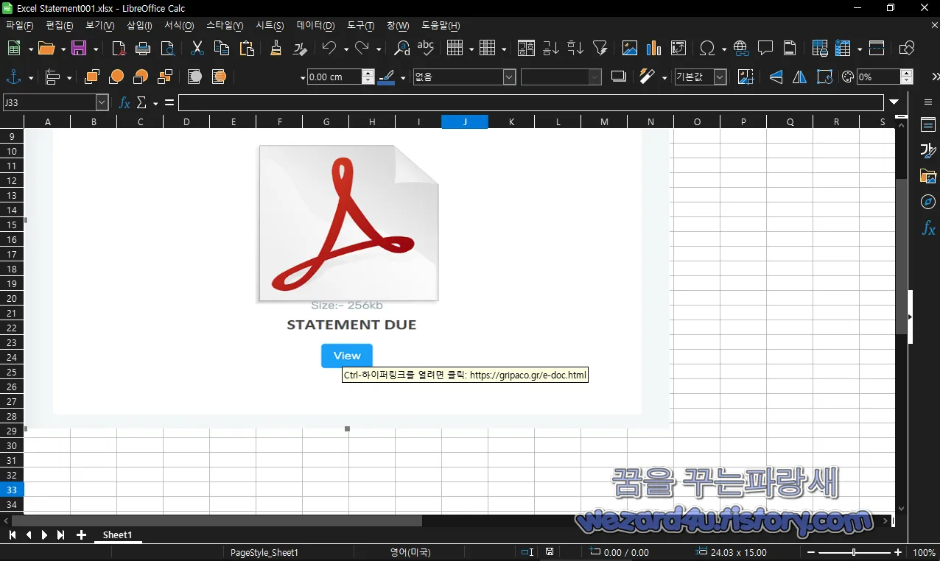This screenshot has width=940, height=561.
Task: Toggle the Rotate image tool
Action: tap(824, 77)
